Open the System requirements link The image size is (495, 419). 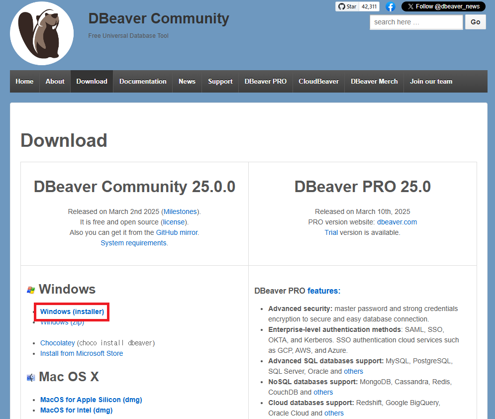133,243
